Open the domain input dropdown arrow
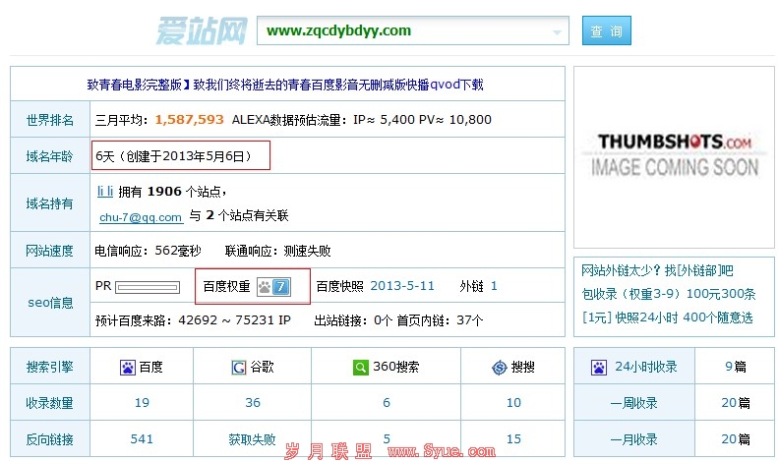The image size is (778, 461). (559, 31)
